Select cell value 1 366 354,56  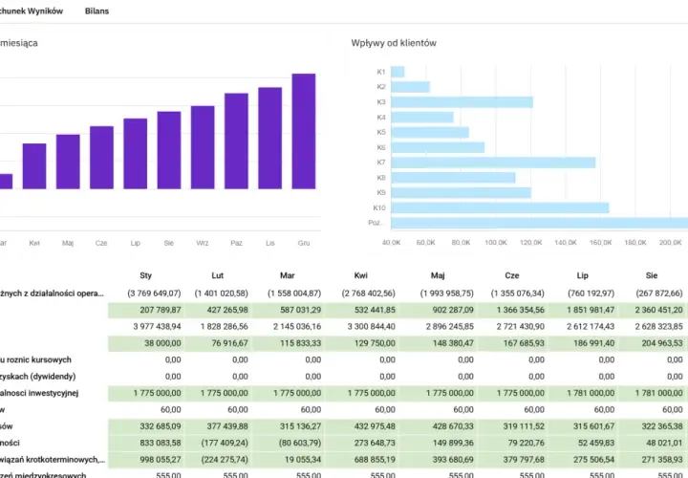(x=521, y=310)
